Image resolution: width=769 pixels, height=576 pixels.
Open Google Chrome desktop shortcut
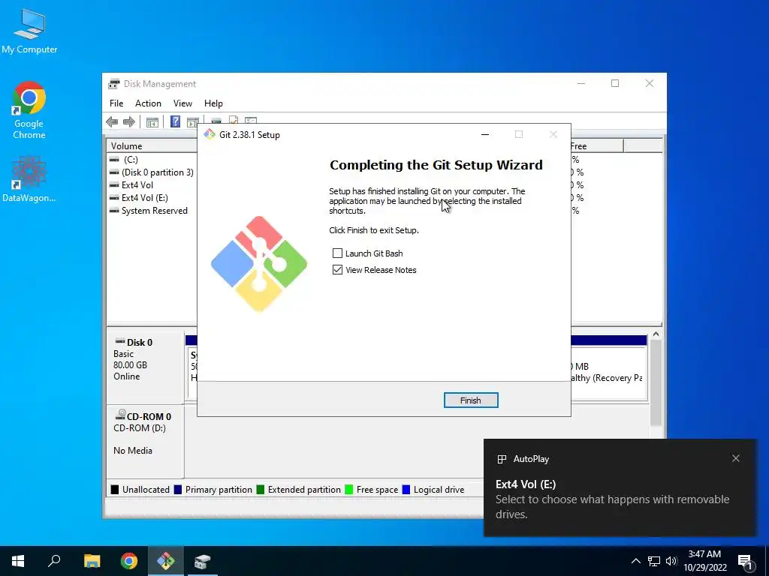pos(29,111)
